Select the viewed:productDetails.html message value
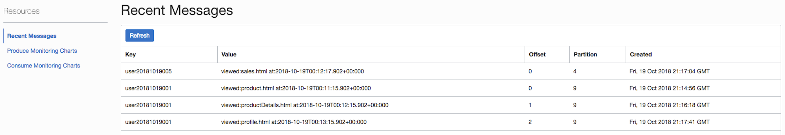Viewport: 785px width, 135px height. [x=304, y=105]
